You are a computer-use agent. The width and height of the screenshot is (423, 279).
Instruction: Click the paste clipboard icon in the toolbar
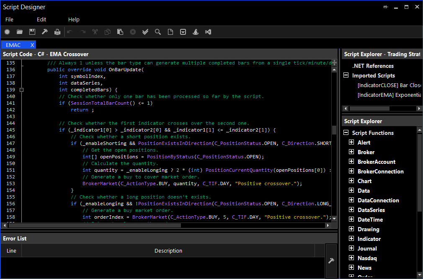click(120, 32)
